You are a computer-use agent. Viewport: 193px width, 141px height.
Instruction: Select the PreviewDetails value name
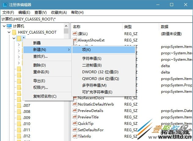[90, 110]
